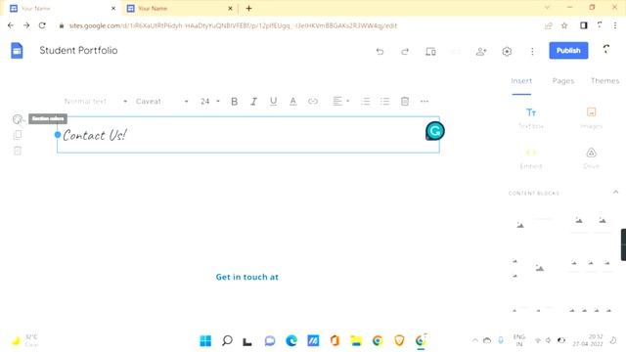Redo the last action

pyautogui.click(x=405, y=51)
